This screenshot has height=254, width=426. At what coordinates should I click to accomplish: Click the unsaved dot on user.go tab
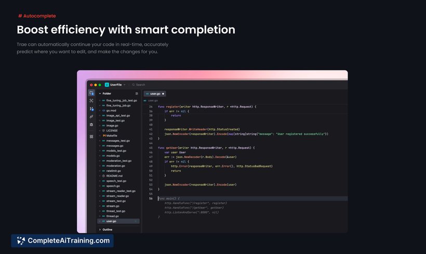click(163, 94)
